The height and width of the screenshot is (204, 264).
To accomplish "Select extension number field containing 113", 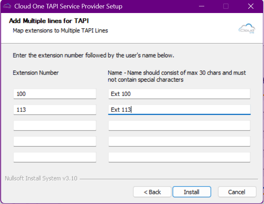I will tap(54, 110).
